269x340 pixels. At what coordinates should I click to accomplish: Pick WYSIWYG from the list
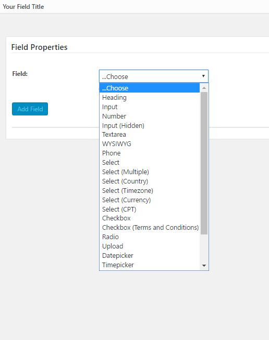pos(150,144)
